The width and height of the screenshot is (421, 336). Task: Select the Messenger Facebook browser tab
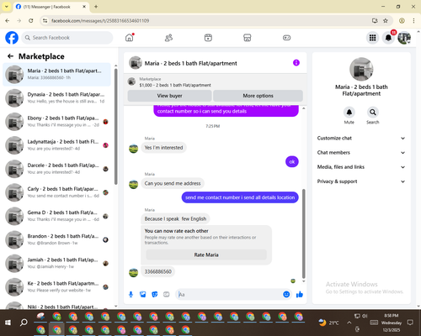(x=51, y=7)
